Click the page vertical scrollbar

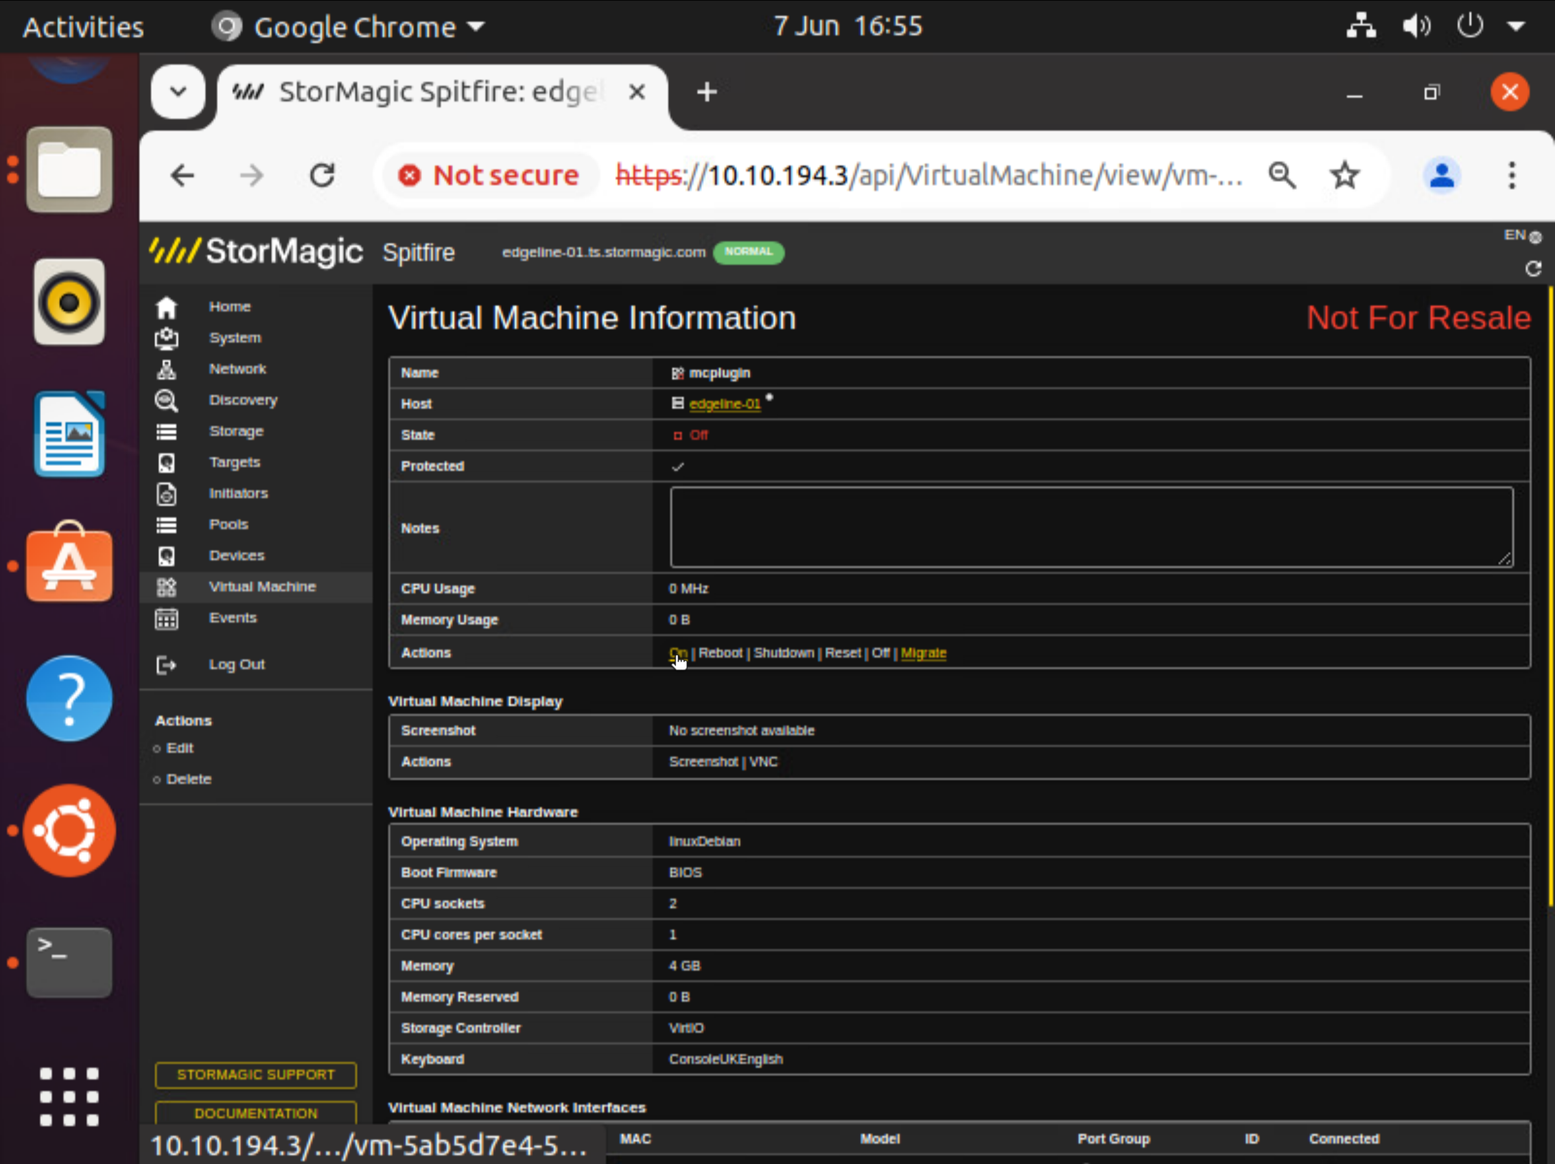pyautogui.click(x=1550, y=598)
